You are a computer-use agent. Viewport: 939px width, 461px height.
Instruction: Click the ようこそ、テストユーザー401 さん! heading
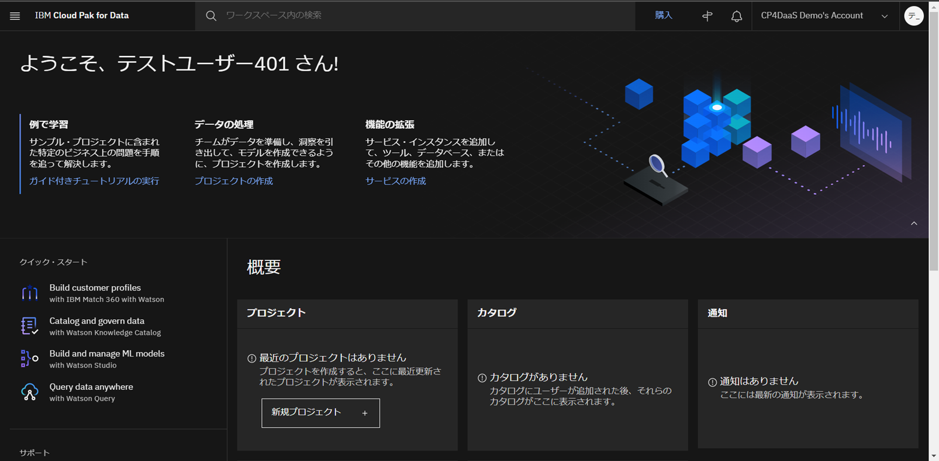click(x=179, y=63)
